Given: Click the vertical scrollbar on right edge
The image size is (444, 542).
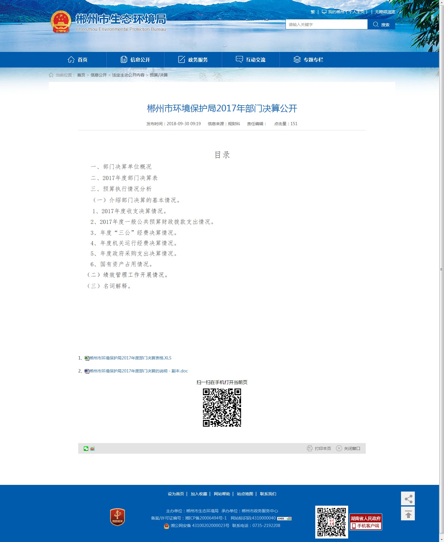Looking at the screenshot, I should click(x=441, y=270).
